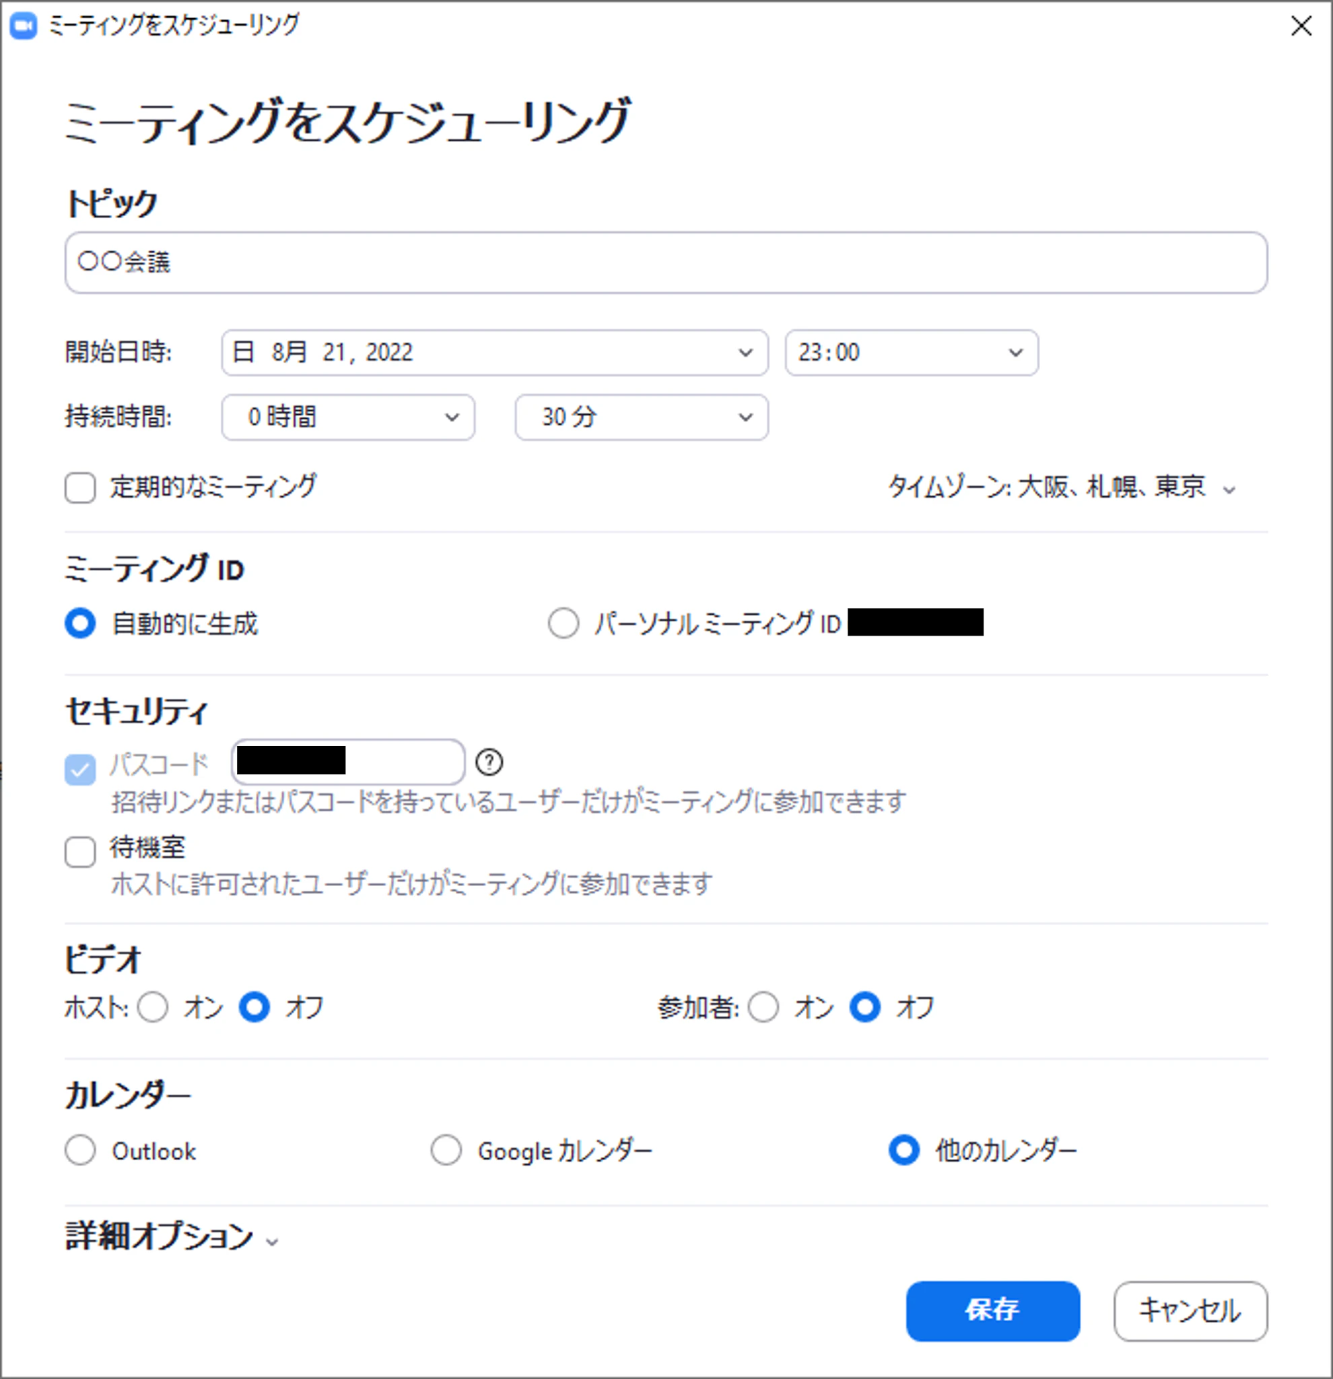
Task: Open the start date dropdown
Action: [x=493, y=352]
